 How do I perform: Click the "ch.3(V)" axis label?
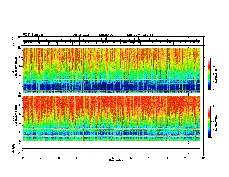click(x=14, y=148)
